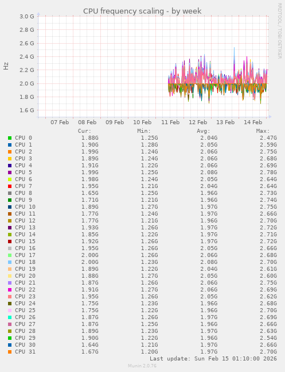Click the 'Munin 2.0.76' version footer
This screenshot has height=372, width=285.
(142, 366)
